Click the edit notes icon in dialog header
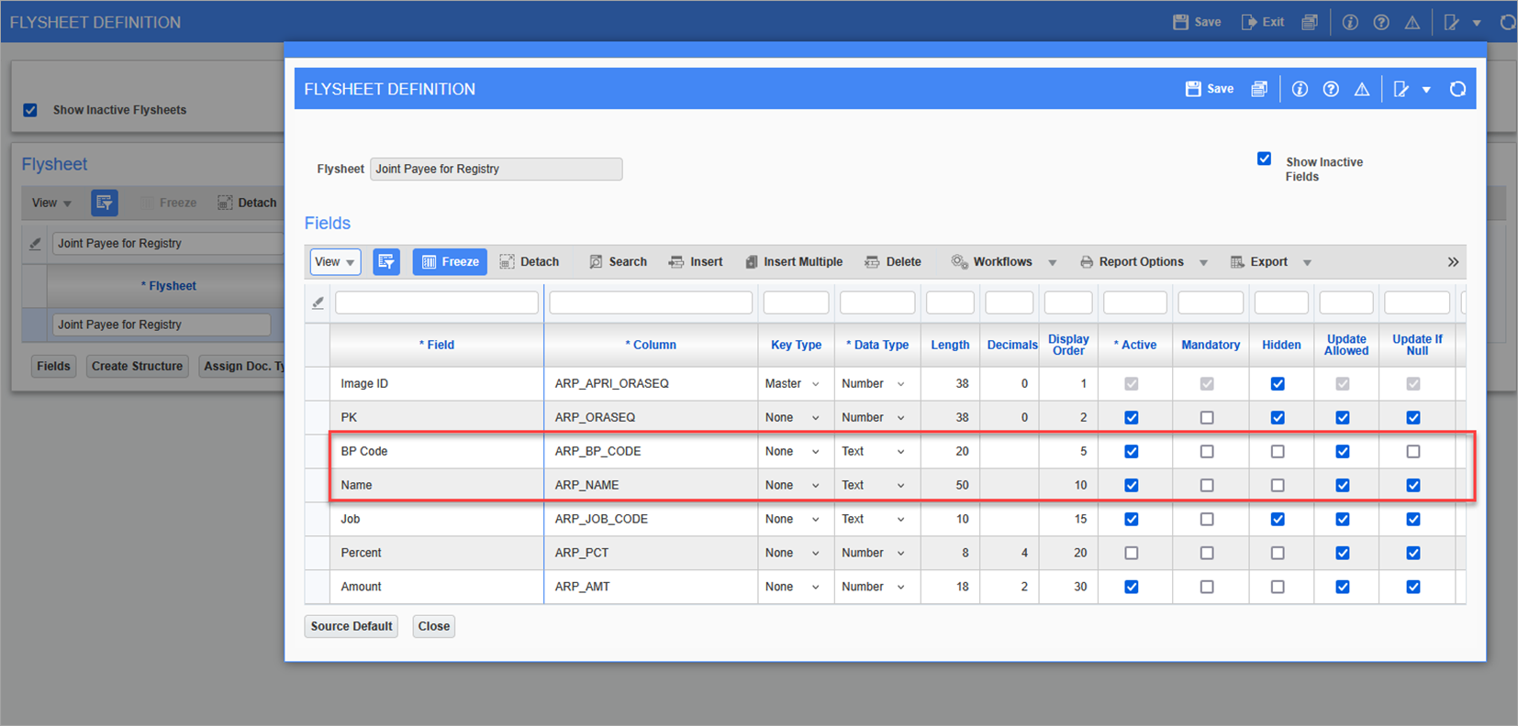The height and width of the screenshot is (726, 1518). 1401,89
